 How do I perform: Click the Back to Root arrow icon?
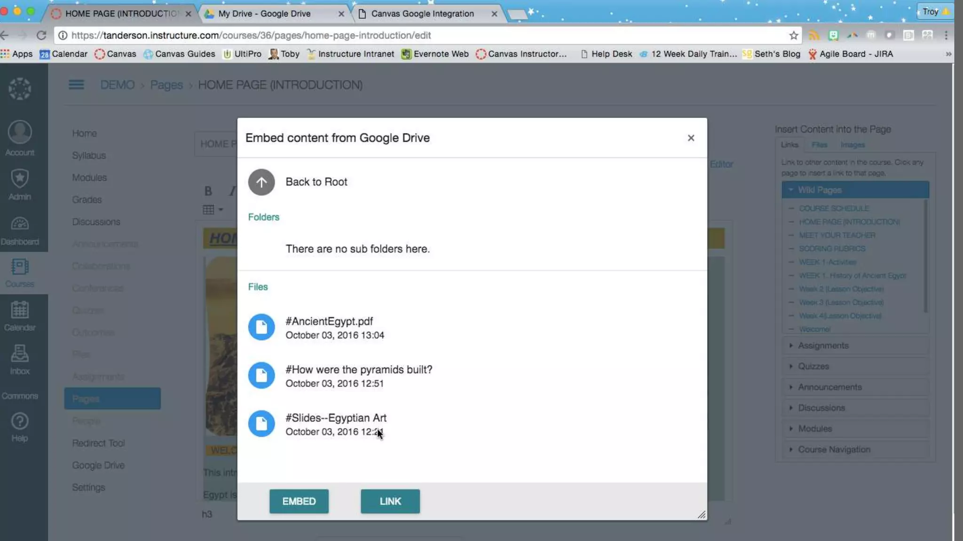coord(261,182)
